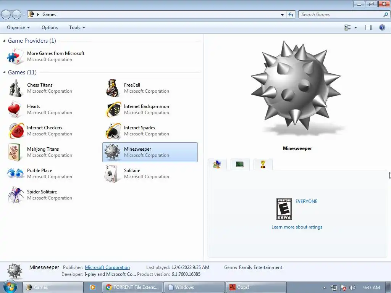Image resolution: width=391 pixels, height=293 pixels.
Task: Click the Search Games input field
Action: [341, 15]
